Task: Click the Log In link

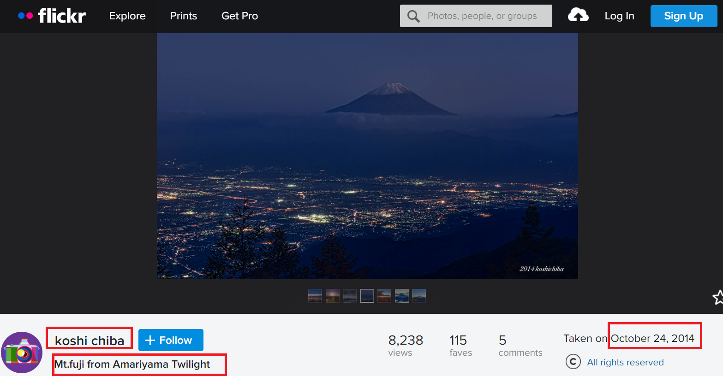Action: coord(619,16)
